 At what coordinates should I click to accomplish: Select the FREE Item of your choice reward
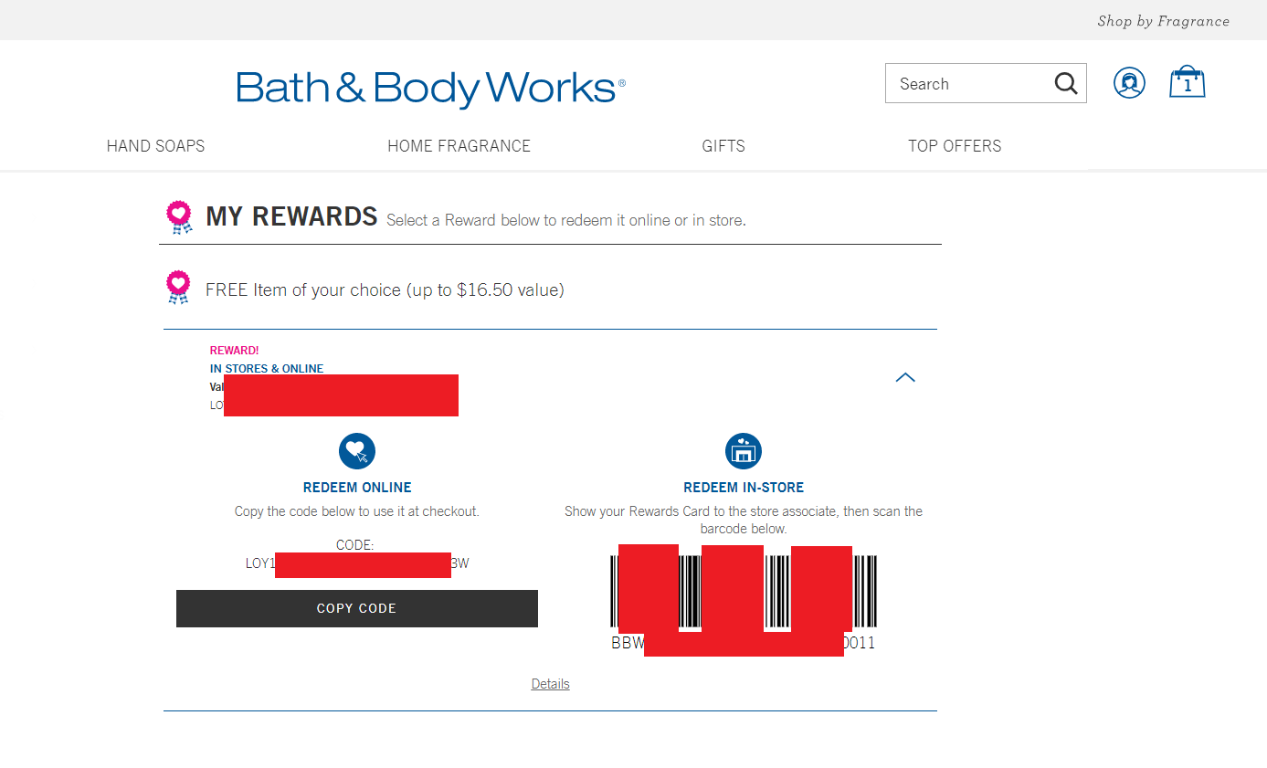point(385,290)
